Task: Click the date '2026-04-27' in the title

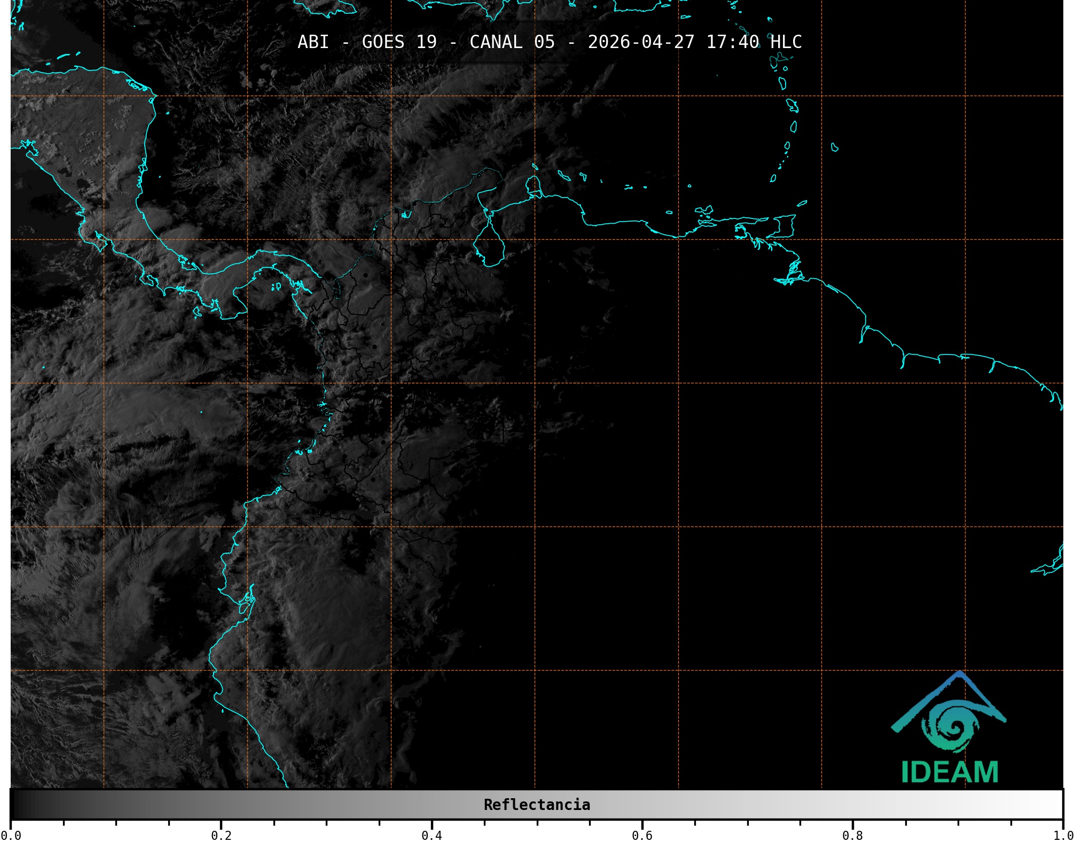Action: pyautogui.click(x=641, y=42)
